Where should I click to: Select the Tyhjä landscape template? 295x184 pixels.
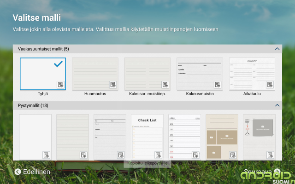pos(43,74)
